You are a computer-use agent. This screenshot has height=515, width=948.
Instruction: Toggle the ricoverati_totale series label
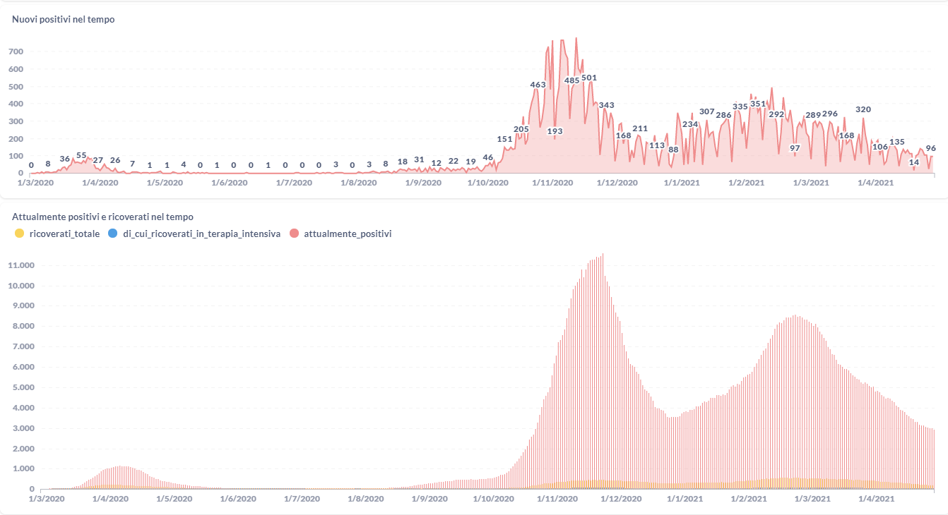coord(60,234)
